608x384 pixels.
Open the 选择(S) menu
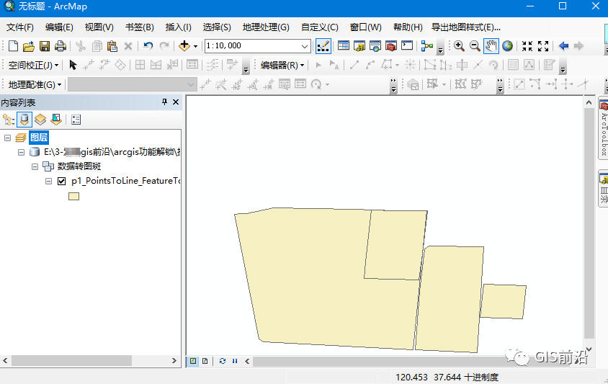[217, 27]
